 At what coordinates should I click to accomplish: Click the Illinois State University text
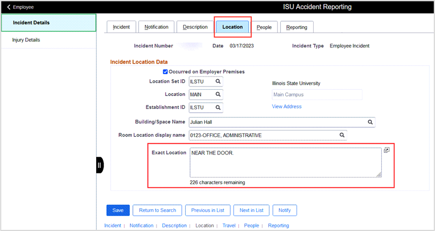click(x=296, y=83)
